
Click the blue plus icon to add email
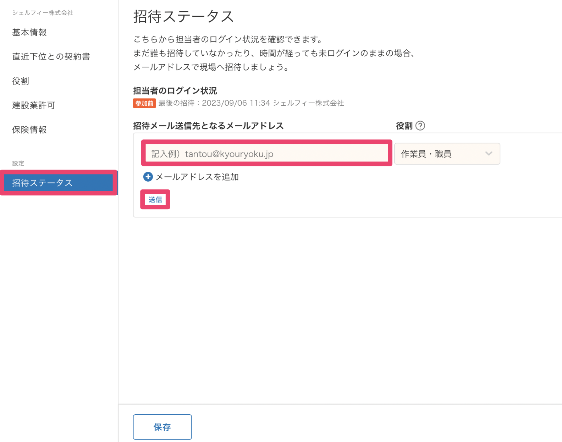148,177
